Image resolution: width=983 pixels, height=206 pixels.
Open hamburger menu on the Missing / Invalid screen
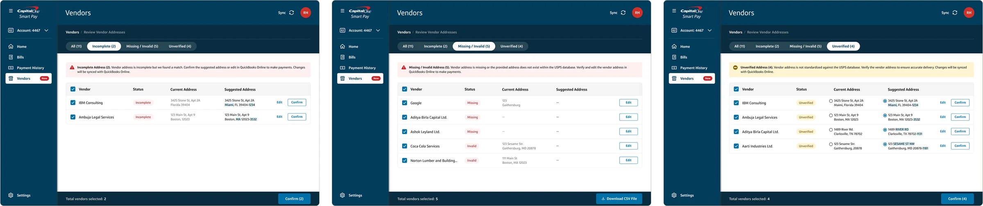click(x=342, y=11)
